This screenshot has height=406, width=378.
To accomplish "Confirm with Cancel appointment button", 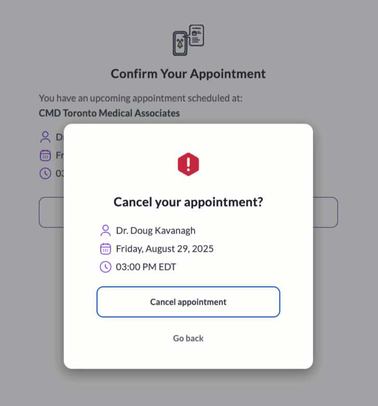I will [x=188, y=302].
